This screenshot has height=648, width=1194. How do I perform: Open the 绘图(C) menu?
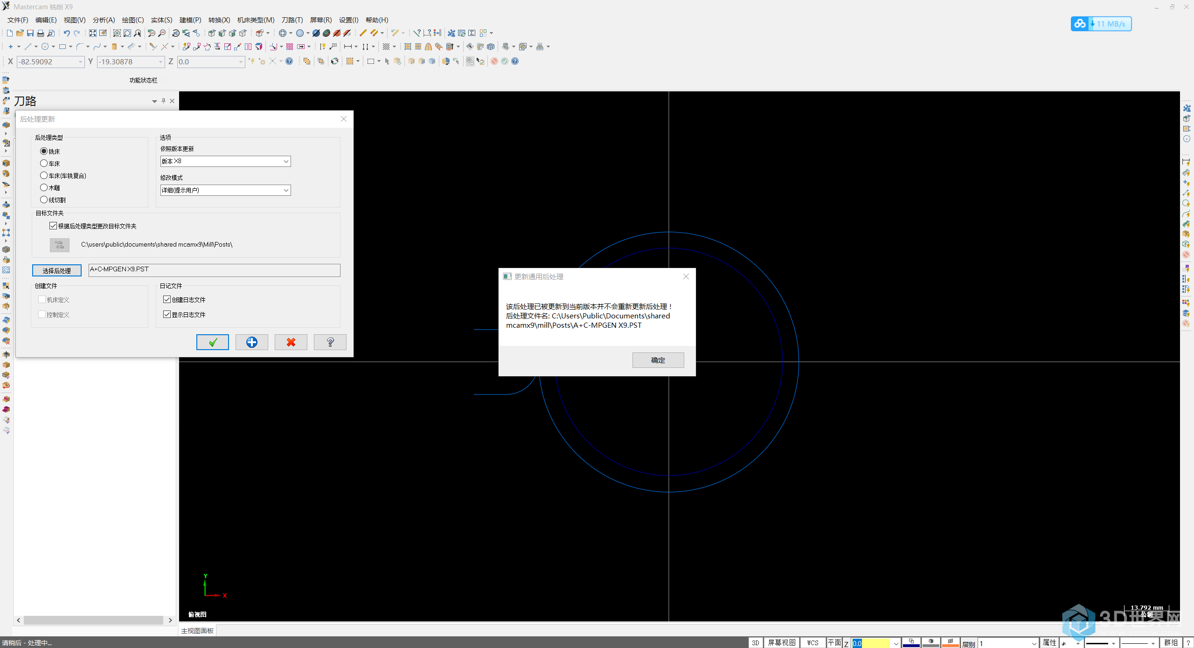pos(133,20)
